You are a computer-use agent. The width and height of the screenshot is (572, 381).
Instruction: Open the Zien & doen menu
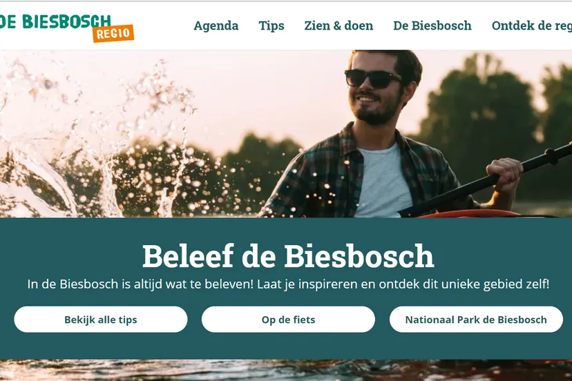pyautogui.click(x=339, y=26)
